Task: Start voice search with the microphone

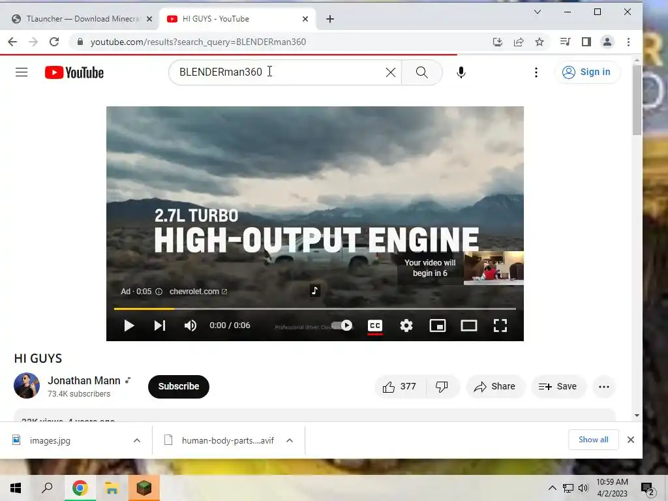Action: tap(461, 72)
